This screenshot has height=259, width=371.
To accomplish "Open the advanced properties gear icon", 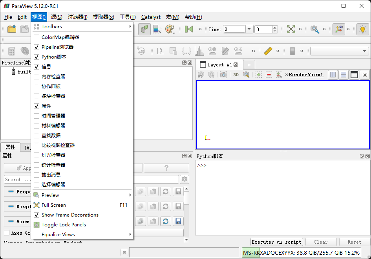I will tap(185, 180).
